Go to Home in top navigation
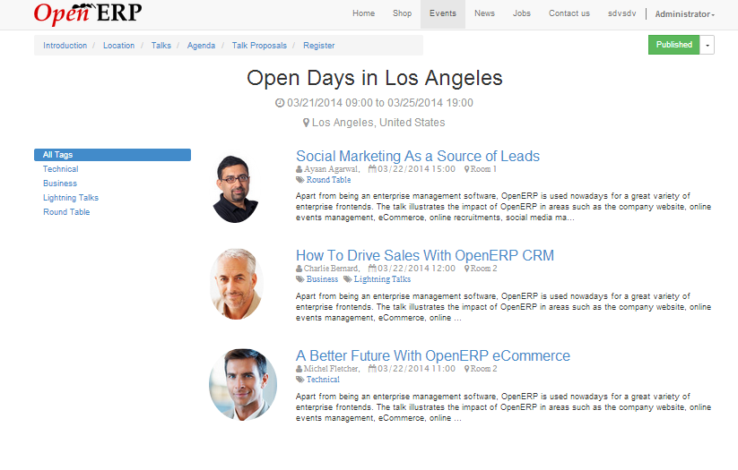Screen dimensions: 738x470 coord(364,13)
